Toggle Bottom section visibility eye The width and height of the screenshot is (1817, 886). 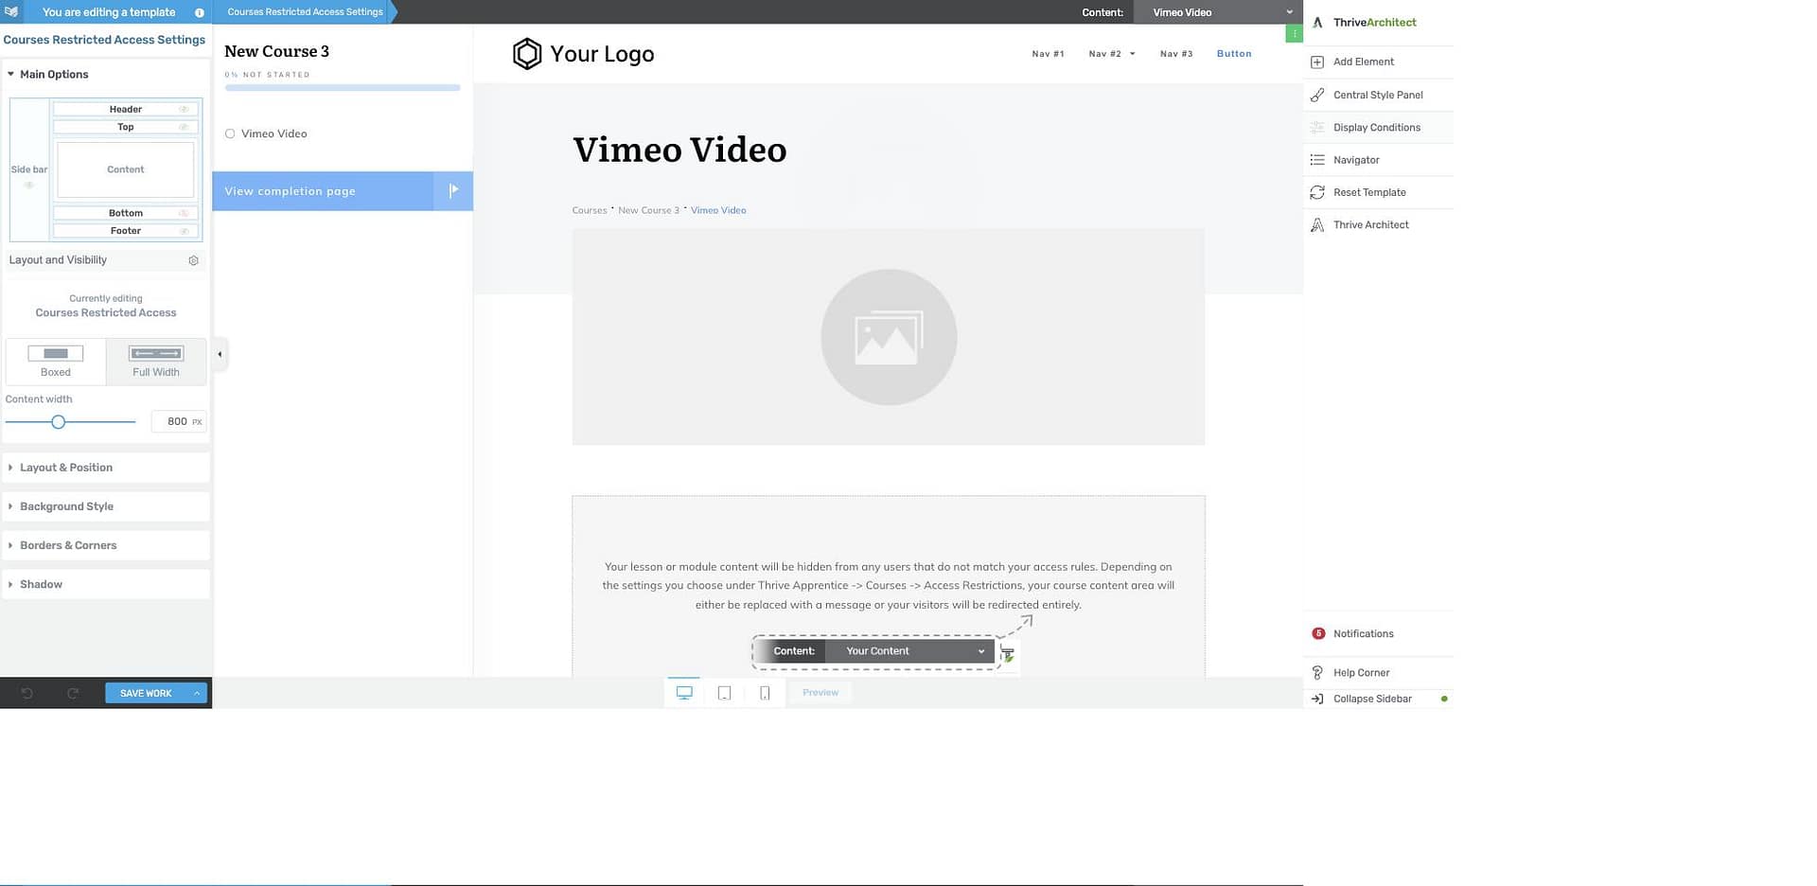[x=184, y=213]
